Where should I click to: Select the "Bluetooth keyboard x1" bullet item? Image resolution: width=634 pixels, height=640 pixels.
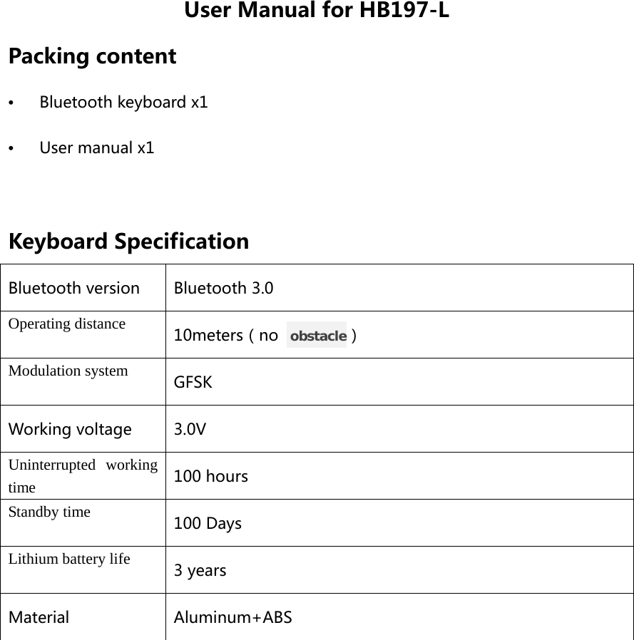tap(123, 102)
